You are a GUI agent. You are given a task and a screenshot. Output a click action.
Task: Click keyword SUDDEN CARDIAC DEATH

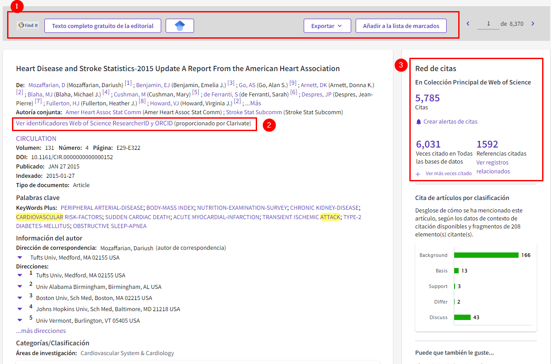pyautogui.click(x=138, y=217)
